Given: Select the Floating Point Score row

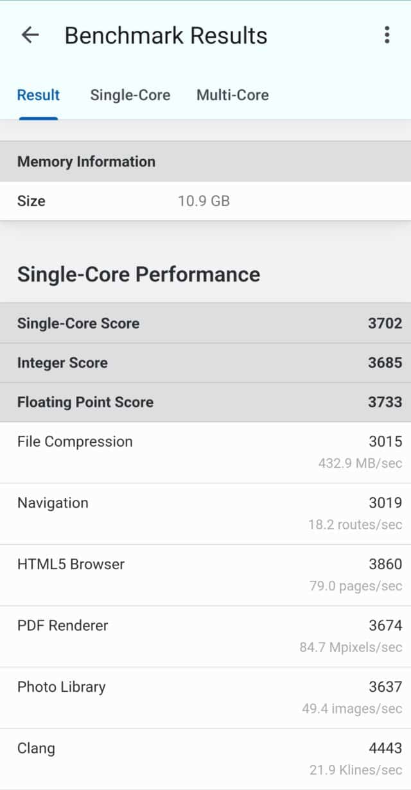Looking at the screenshot, I should 205,402.
